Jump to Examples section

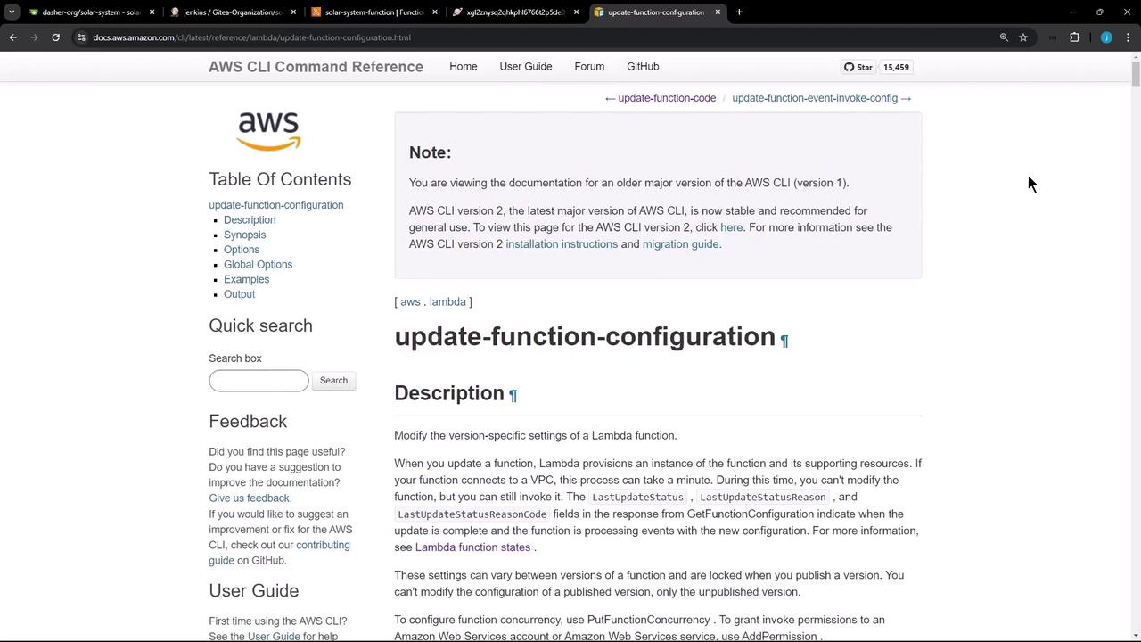(246, 279)
